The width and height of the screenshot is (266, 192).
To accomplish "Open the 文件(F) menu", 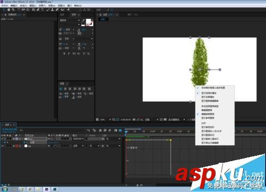I will [x=5, y=6].
